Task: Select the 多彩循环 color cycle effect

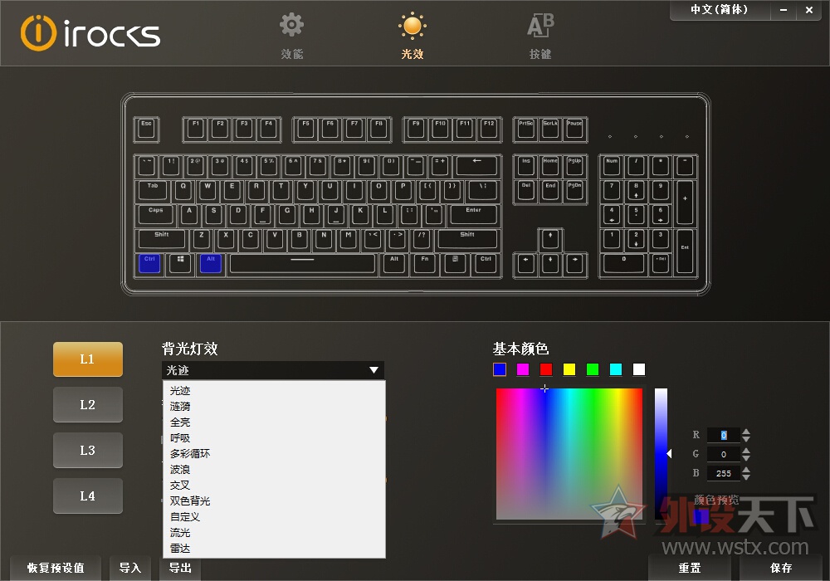Action: coord(192,453)
